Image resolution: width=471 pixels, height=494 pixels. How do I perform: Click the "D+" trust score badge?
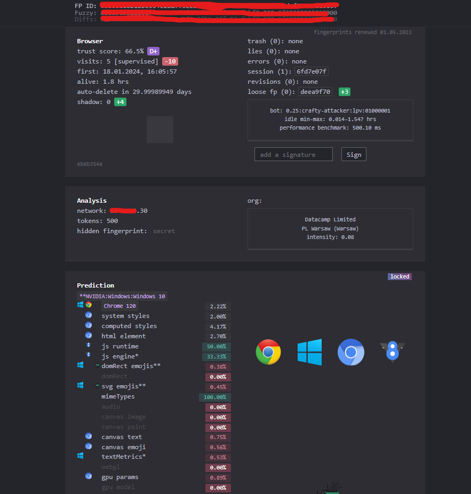(x=153, y=51)
